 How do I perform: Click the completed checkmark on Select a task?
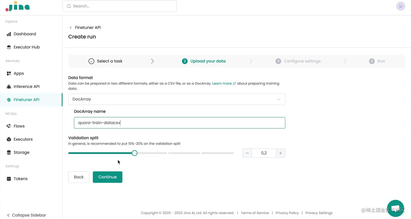click(x=91, y=61)
